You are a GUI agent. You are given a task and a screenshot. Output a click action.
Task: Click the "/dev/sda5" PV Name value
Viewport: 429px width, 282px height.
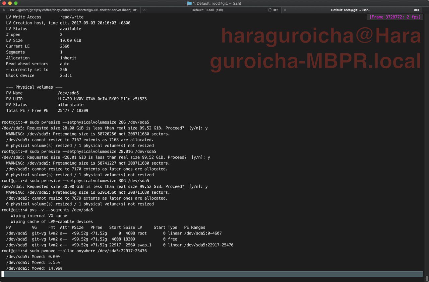68,93
